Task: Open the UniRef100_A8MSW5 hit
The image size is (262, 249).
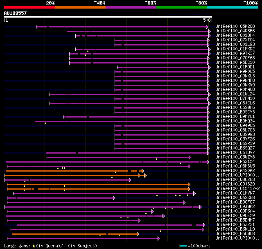Action: coord(235,166)
